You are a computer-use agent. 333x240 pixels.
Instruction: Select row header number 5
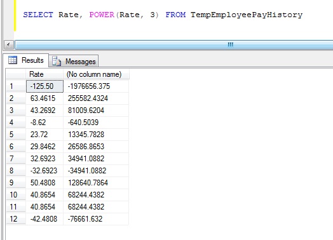[16, 135]
